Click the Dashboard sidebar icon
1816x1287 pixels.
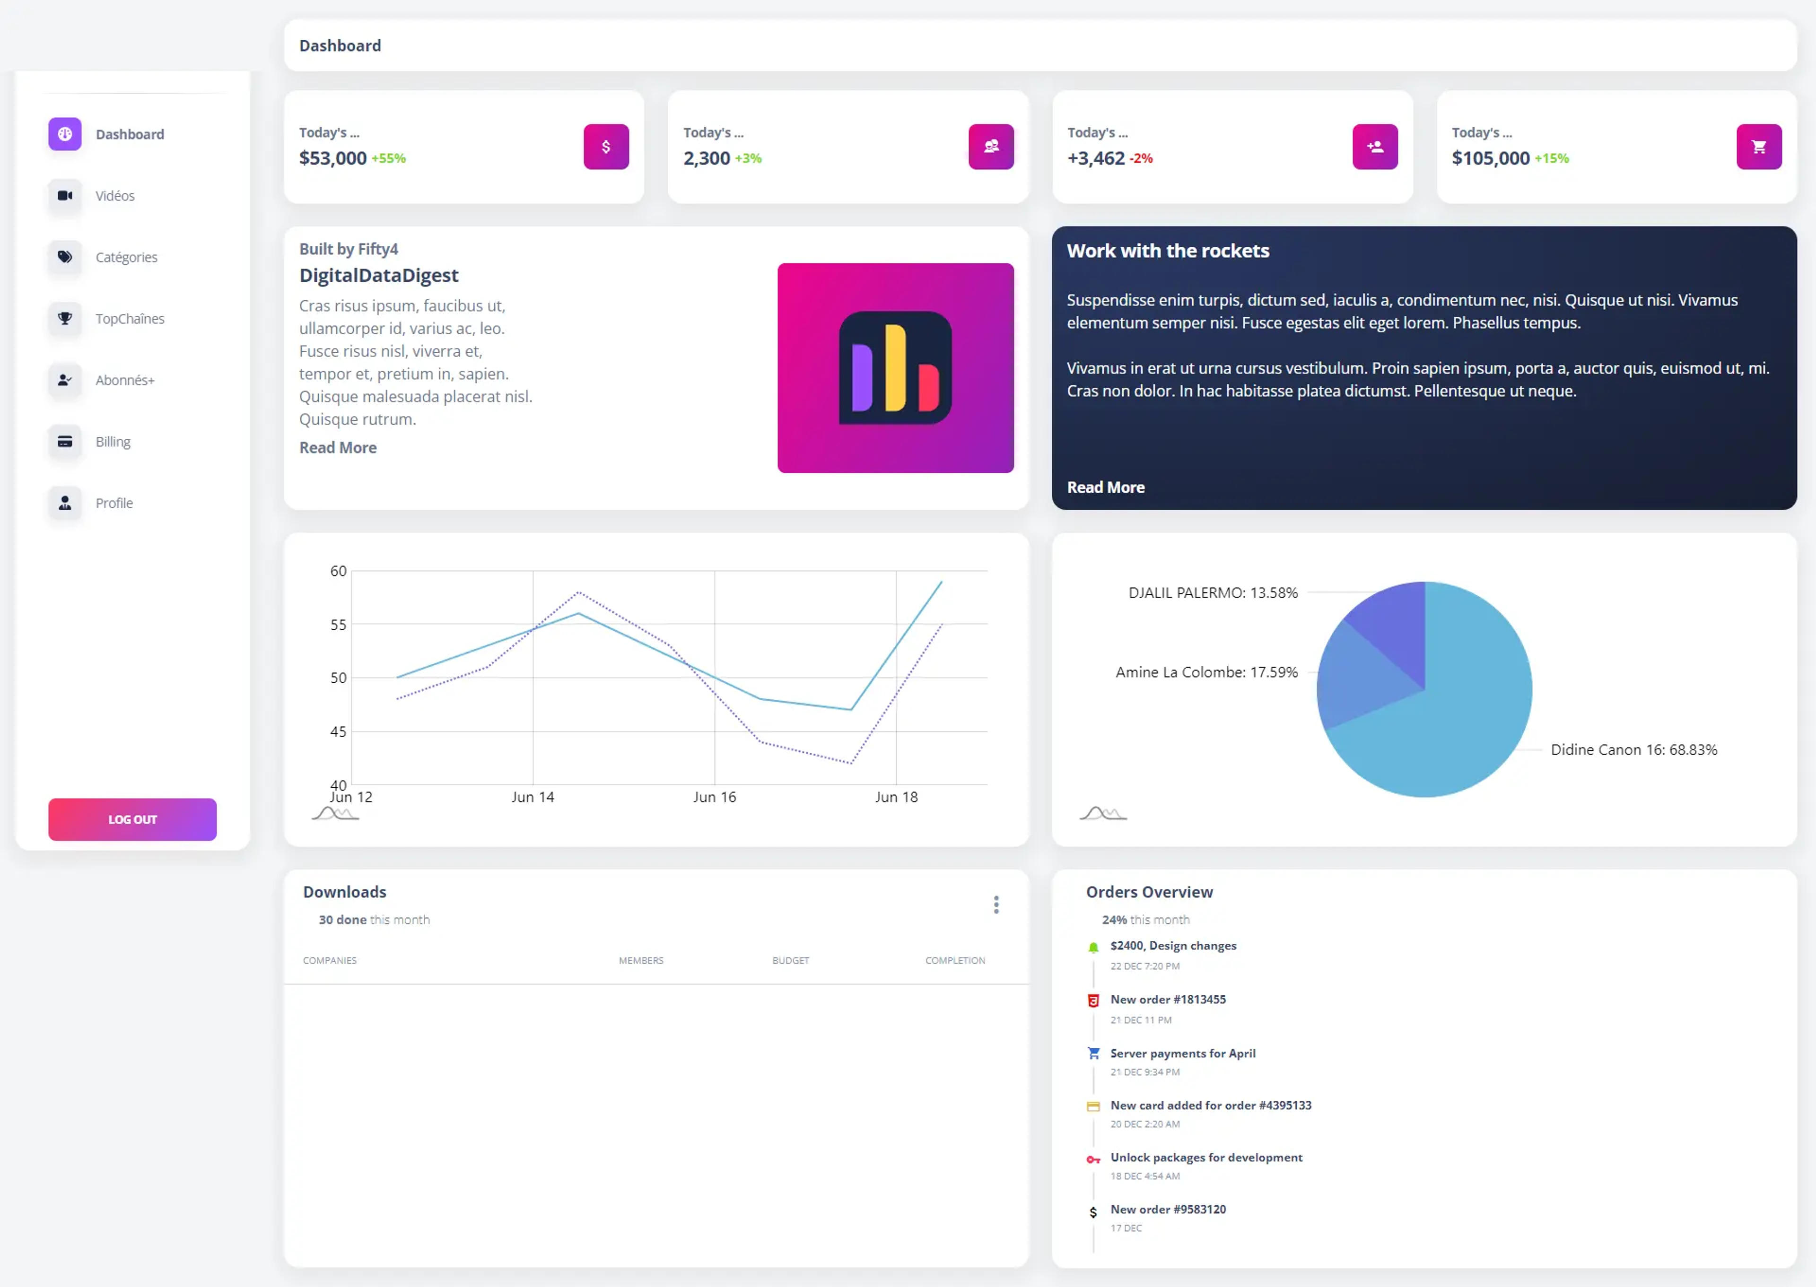pyautogui.click(x=65, y=134)
